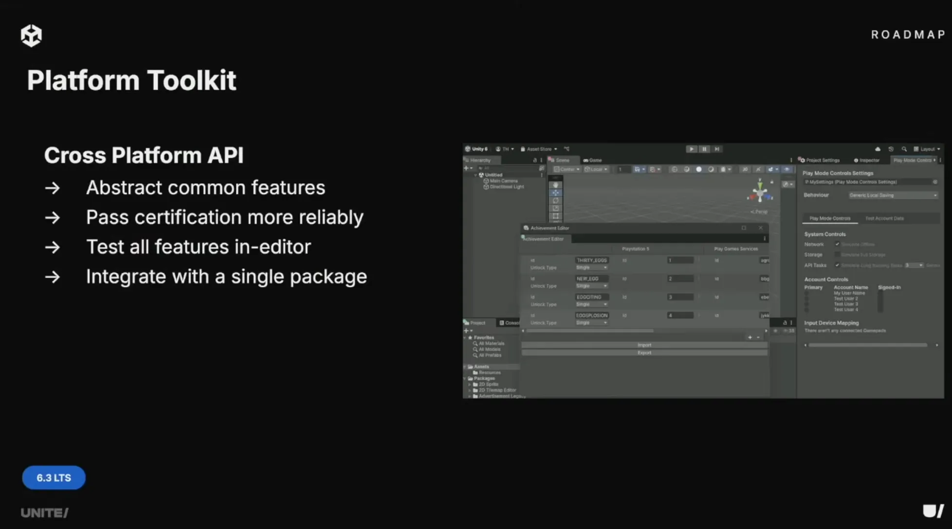Click the Step frame button
The width and height of the screenshot is (952, 529).
click(716, 149)
